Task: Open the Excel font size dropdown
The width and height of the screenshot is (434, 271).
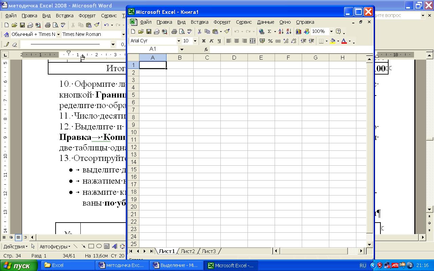Action: (195, 41)
